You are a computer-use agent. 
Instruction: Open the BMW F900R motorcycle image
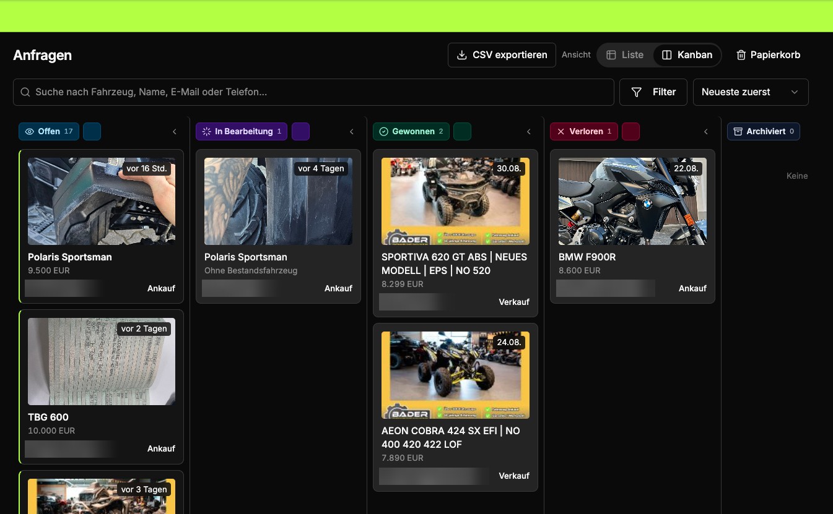pos(632,201)
